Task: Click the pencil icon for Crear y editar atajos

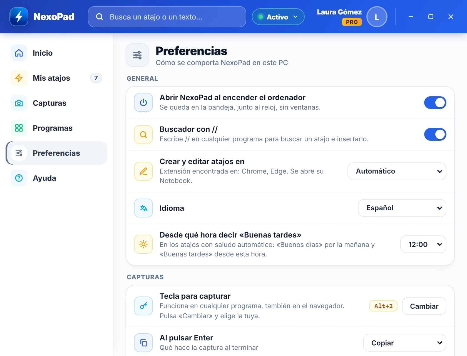Action: 143,171
